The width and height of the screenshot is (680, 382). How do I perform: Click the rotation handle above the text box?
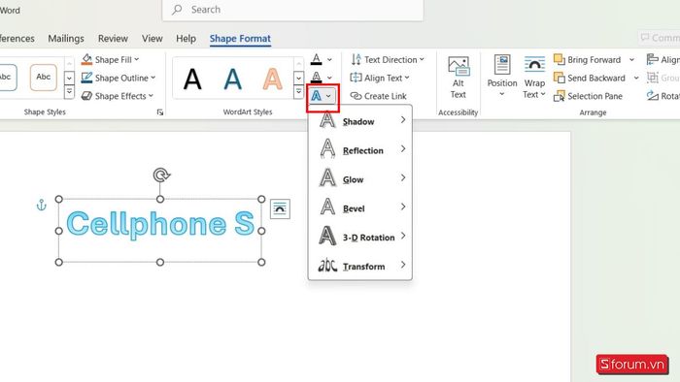(x=161, y=175)
